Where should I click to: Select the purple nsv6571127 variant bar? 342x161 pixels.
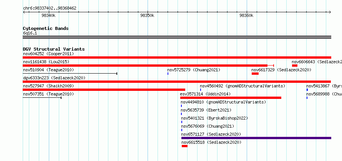[256, 138]
